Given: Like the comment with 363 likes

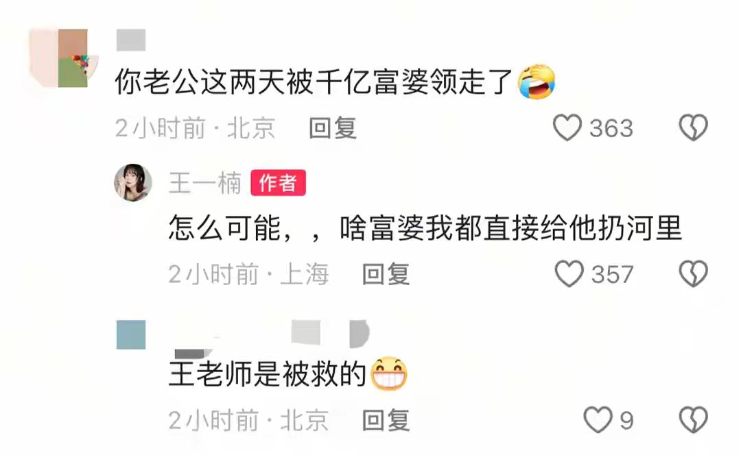Looking at the screenshot, I should [x=567, y=128].
